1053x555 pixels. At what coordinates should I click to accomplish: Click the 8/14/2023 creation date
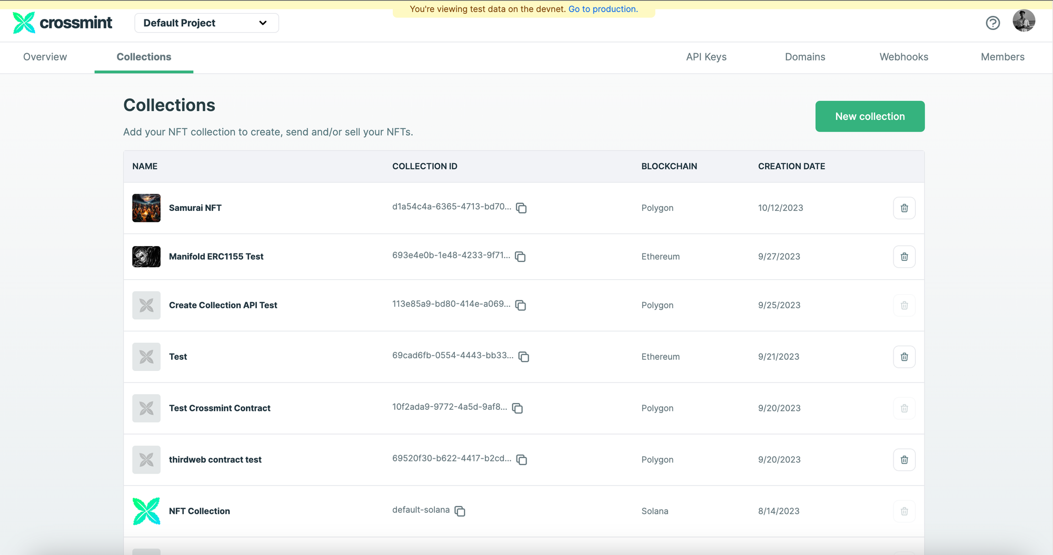pos(779,511)
